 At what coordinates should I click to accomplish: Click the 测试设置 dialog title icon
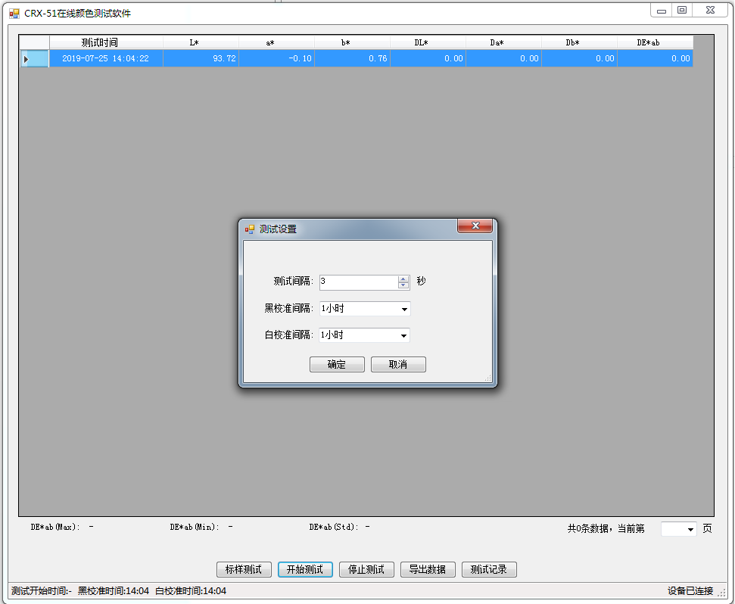point(250,229)
